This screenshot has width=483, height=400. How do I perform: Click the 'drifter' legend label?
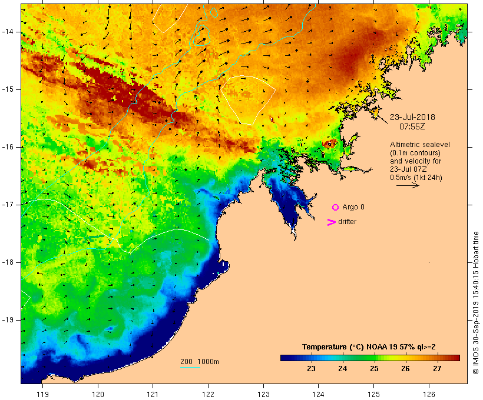347,222
